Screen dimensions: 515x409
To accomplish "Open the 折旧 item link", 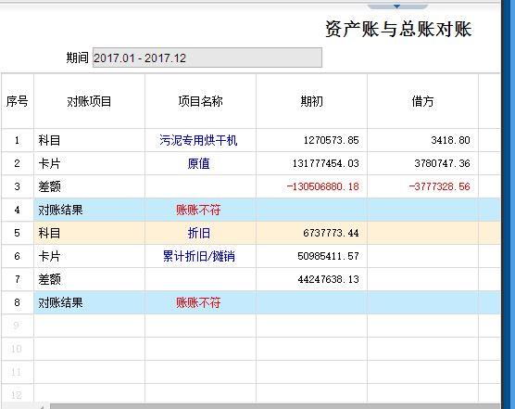I will [x=198, y=233].
